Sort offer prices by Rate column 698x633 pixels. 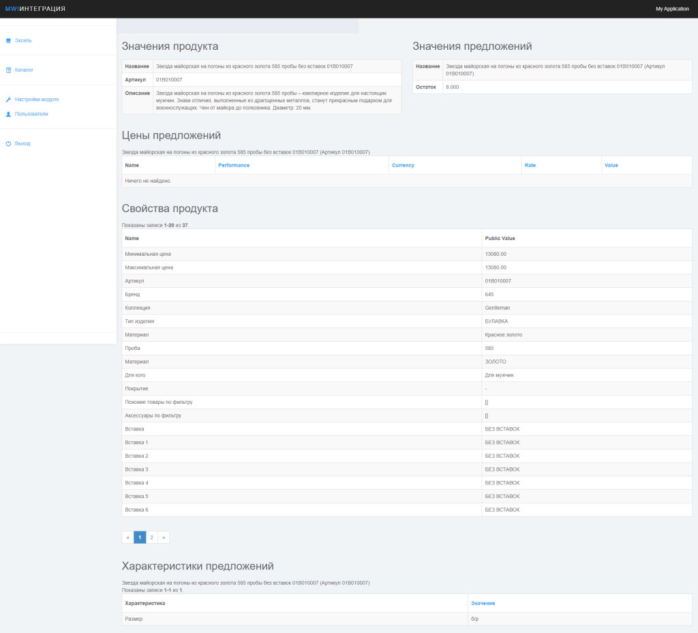(x=530, y=165)
